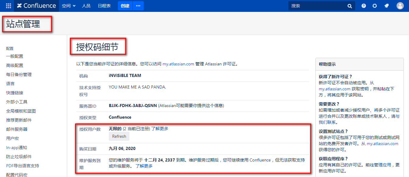Select the 十二月 24, 2337 expiry date

tap(159, 160)
